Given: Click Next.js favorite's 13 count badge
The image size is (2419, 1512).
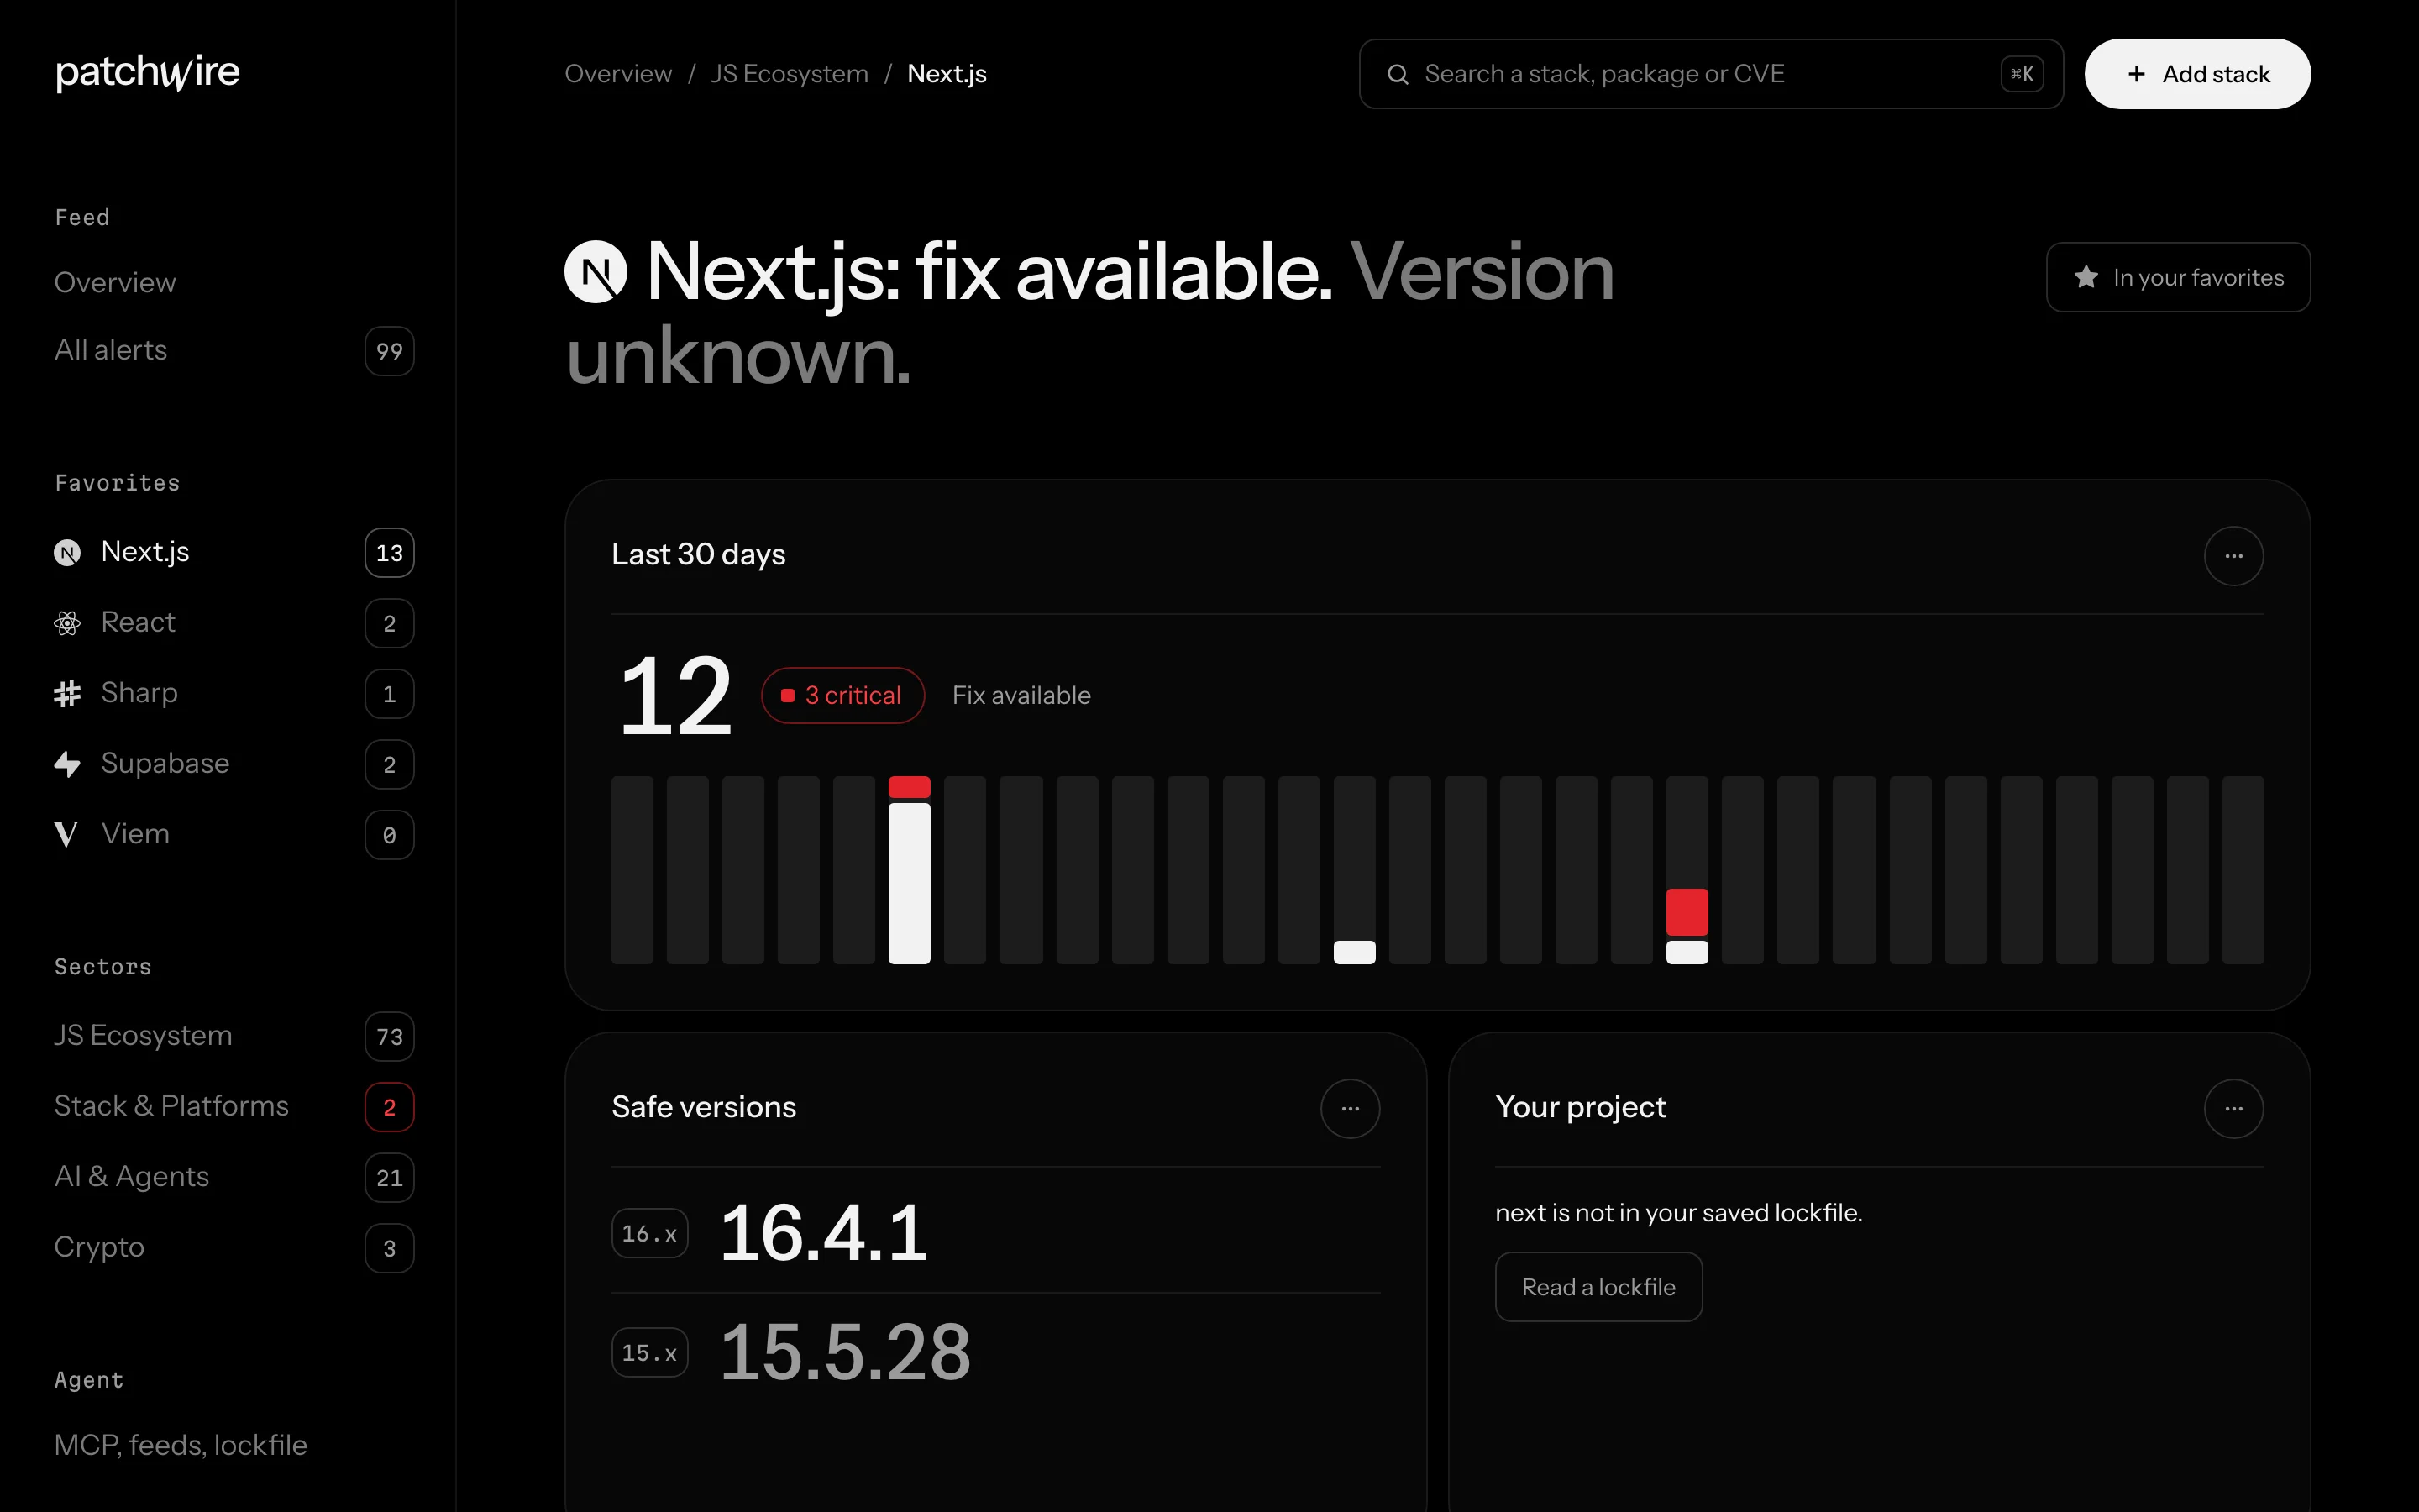Looking at the screenshot, I should (x=390, y=553).
